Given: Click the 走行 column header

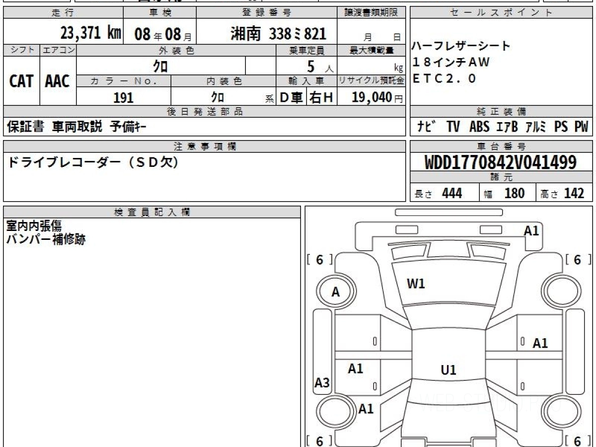Looking at the screenshot, I should pyautogui.click(x=63, y=13).
